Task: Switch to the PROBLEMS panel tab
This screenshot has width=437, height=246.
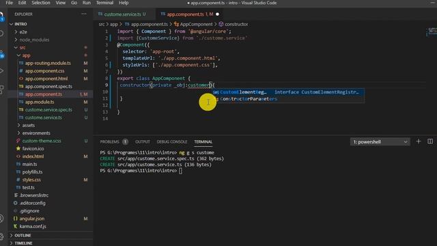Action: coord(109,141)
